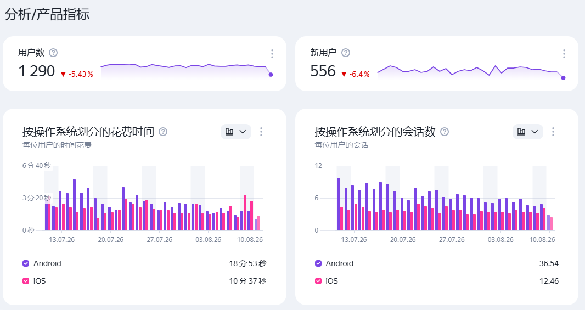Click iOS total 10 分 37 秒

(x=248, y=281)
